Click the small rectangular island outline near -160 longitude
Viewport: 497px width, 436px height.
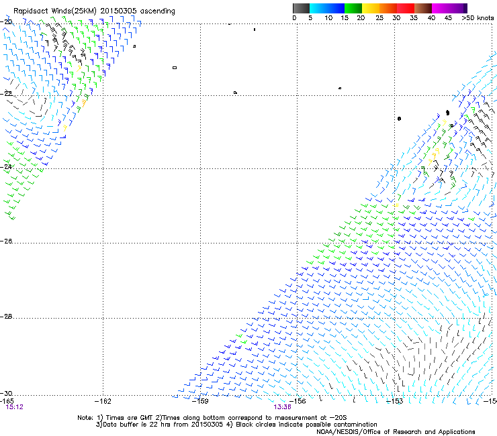(x=175, y=68)
